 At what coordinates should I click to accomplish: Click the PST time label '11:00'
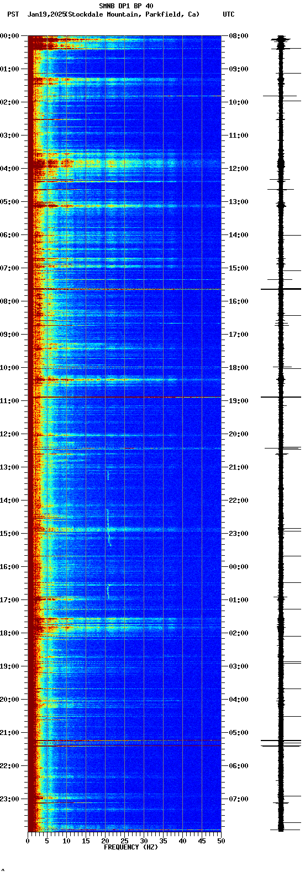click(9, 401)
